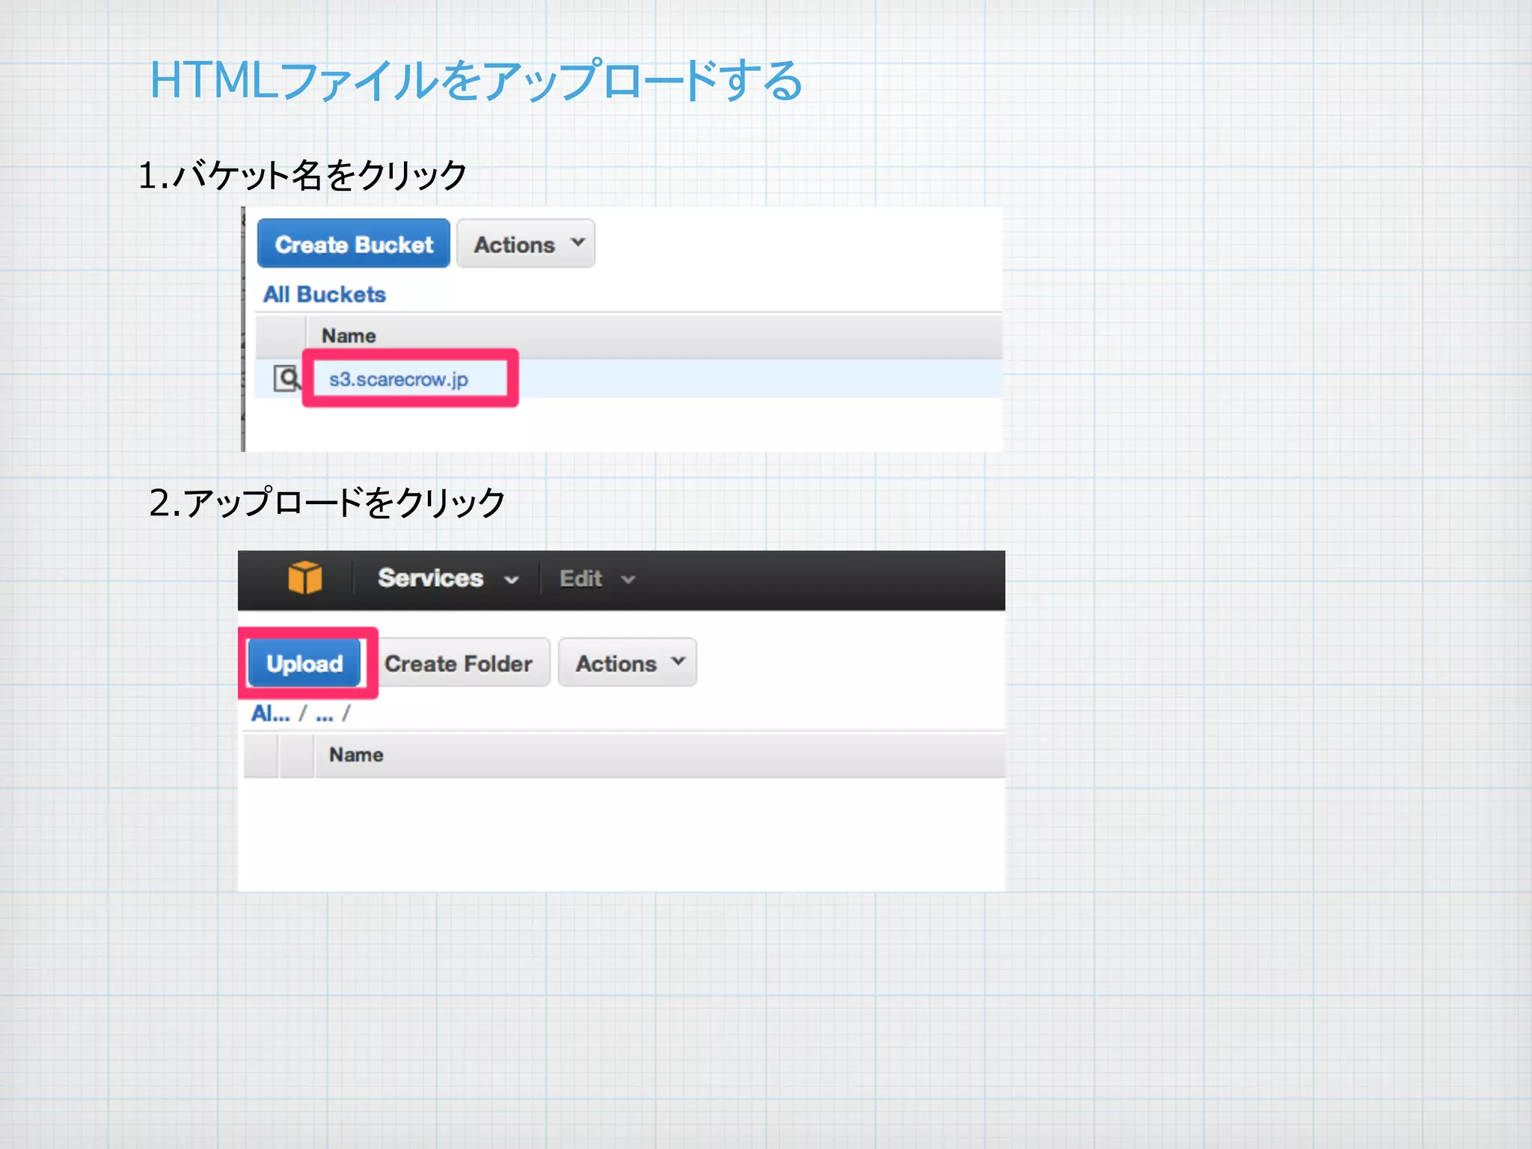Open the Actions dropdown beside Create Bucket
Viewport: 1532px width, 1149px height.
pos(526,244)
